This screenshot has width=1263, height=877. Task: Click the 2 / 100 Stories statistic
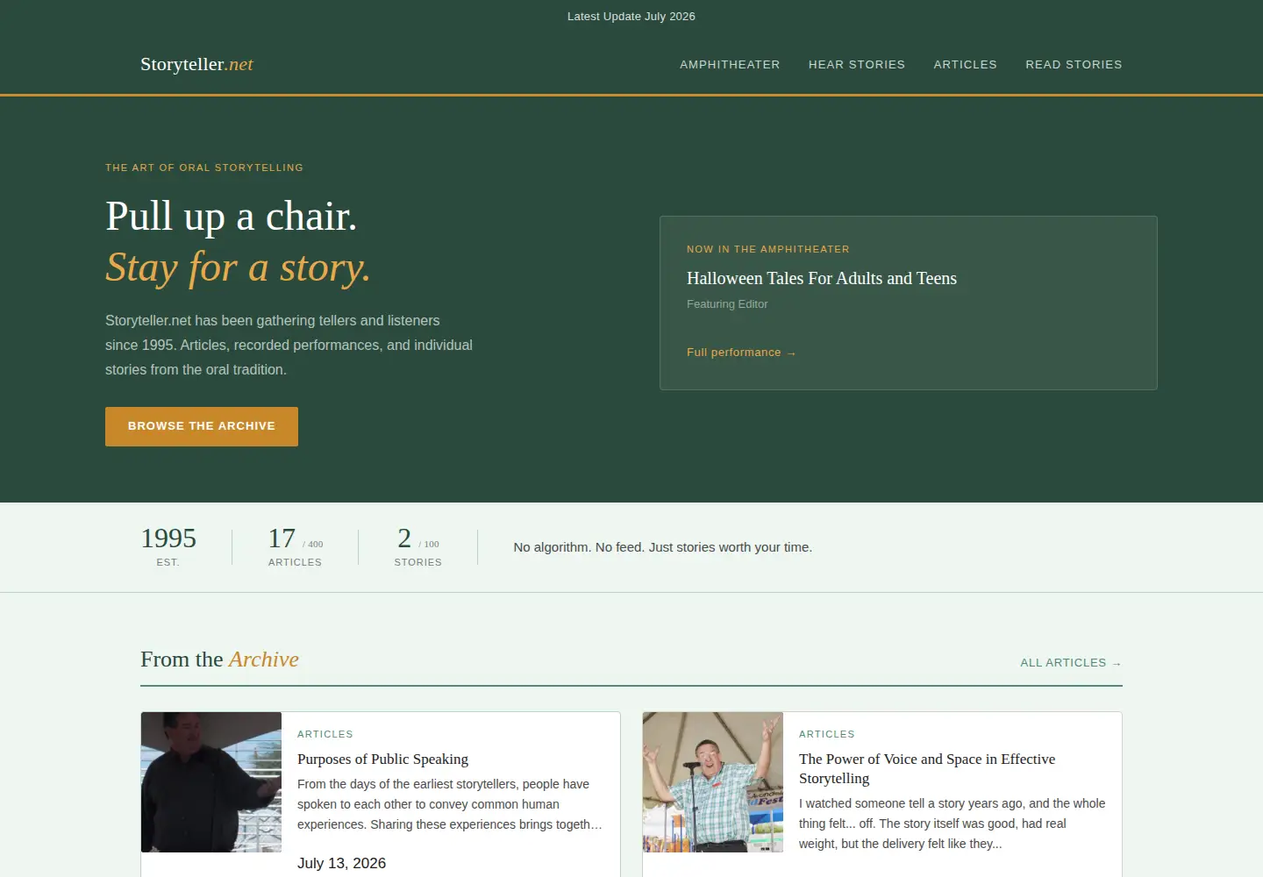pos(418,546)
